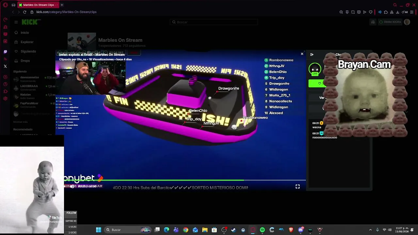Open a new browser tab
Screen dimensions: 418x235
click(x=62, y=5)
